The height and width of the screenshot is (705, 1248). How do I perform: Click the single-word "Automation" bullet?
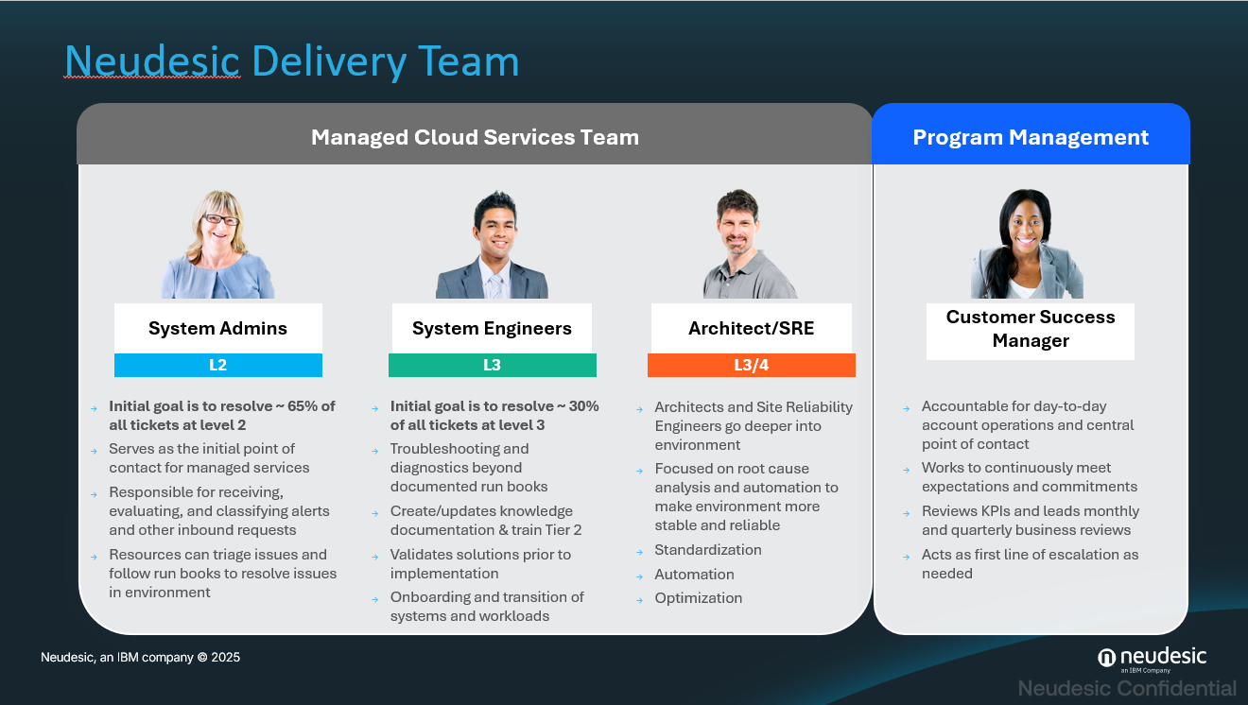tap(695, 575)
